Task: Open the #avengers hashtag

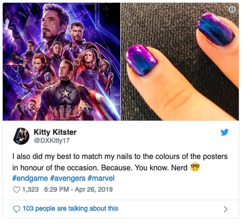Action: coord(68,178)
